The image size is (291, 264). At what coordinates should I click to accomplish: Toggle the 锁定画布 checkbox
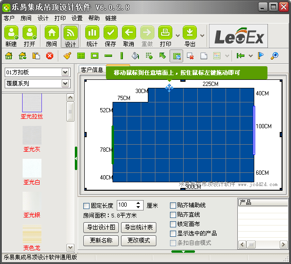pos(173,224)
